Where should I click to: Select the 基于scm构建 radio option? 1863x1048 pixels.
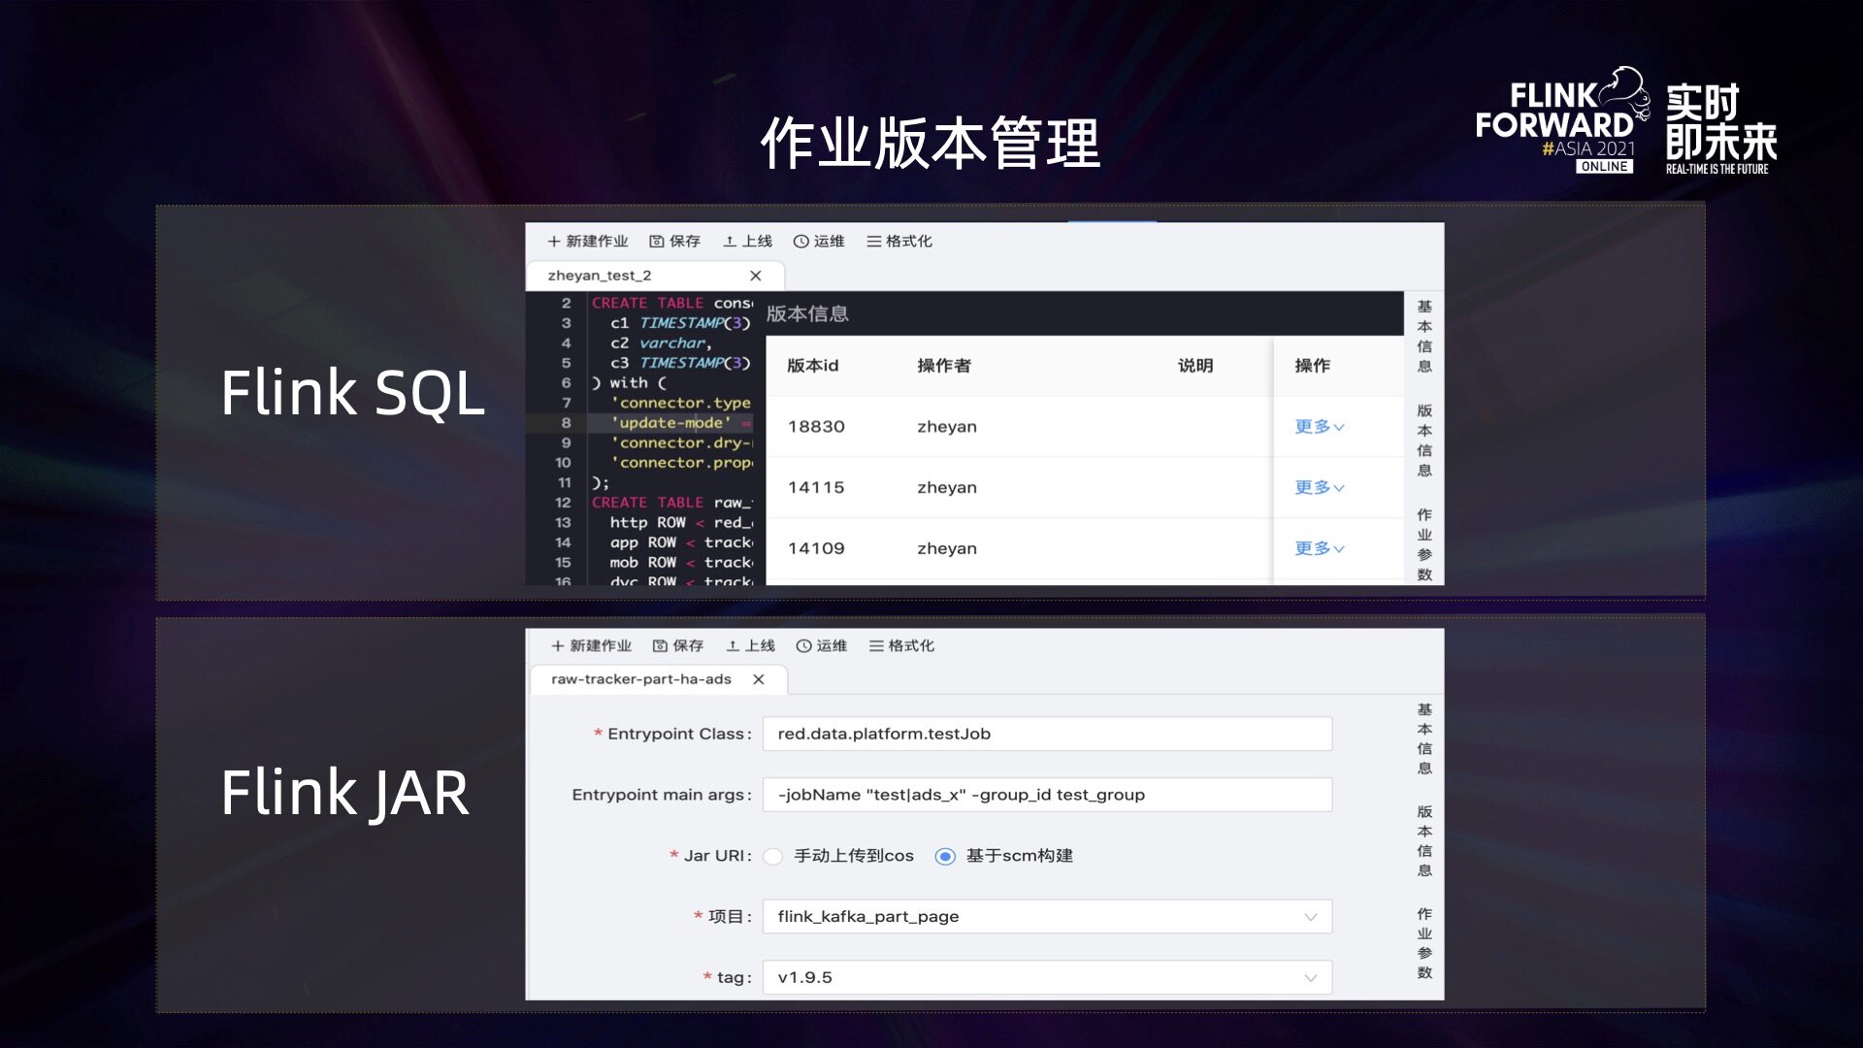tap(945, 857)
